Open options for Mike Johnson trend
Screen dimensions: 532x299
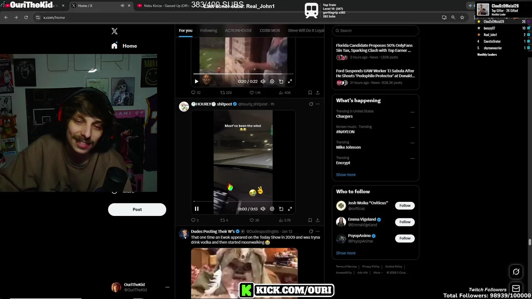tap(412, 143)
